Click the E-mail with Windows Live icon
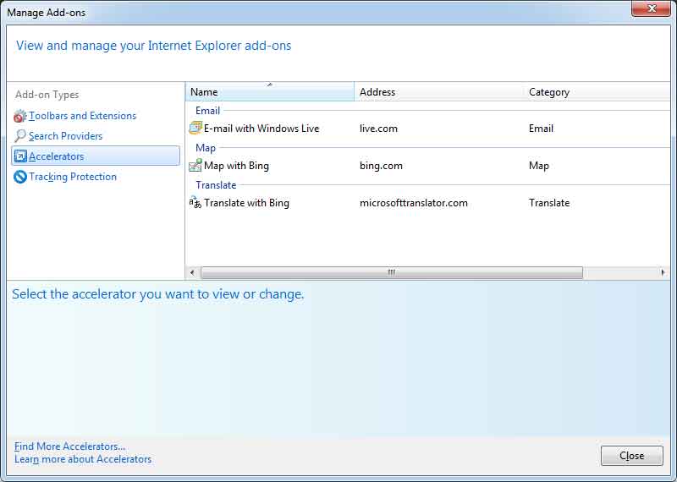The image size is (677, 482). (195, 129)
